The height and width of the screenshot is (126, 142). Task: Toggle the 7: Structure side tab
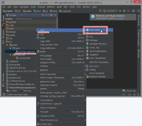click(x=3, y=37)
